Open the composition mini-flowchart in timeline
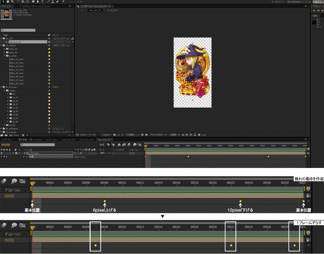The image size is (324, 254). tap(102, 145)
